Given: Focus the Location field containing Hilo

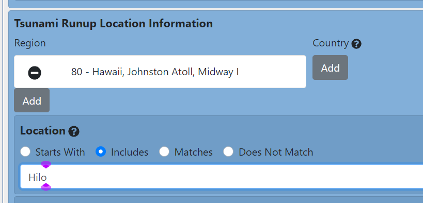Looking at the screenshot, I should tap(222, 177).
